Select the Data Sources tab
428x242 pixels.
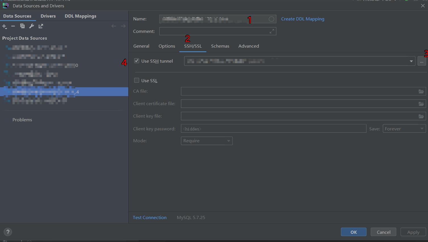(x=17, y=16)
